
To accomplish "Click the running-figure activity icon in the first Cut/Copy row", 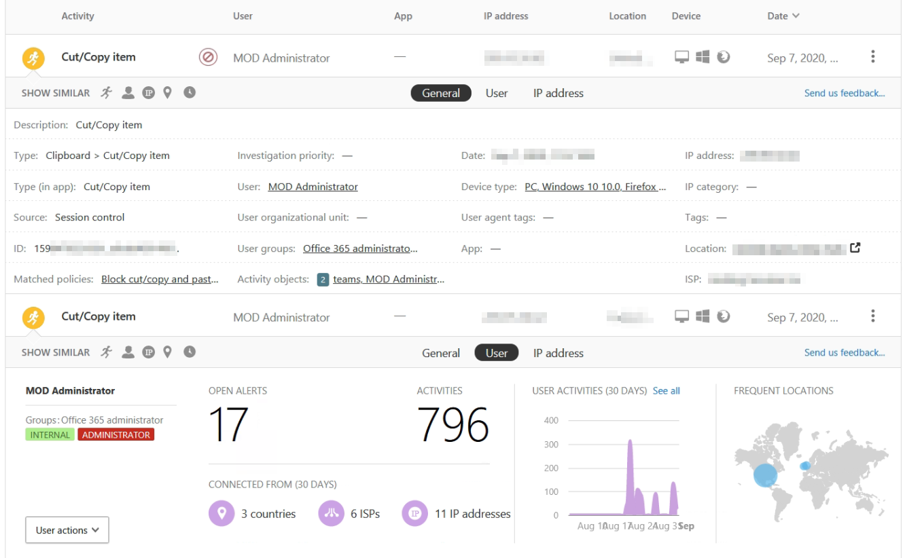I will 33,58.
